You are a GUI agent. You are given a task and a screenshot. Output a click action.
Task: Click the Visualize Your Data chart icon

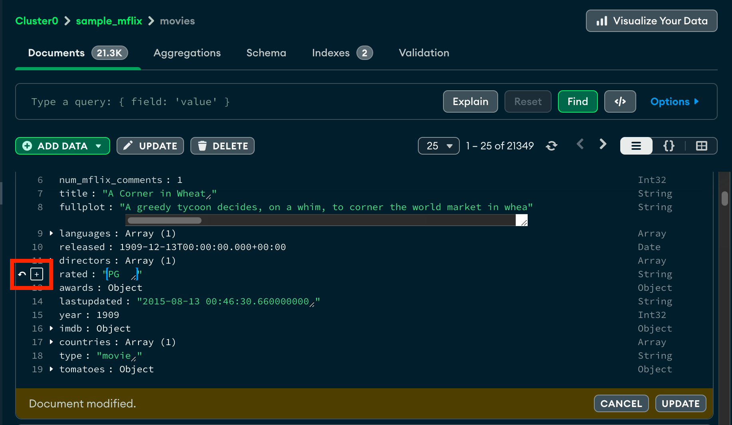point(602,21)
